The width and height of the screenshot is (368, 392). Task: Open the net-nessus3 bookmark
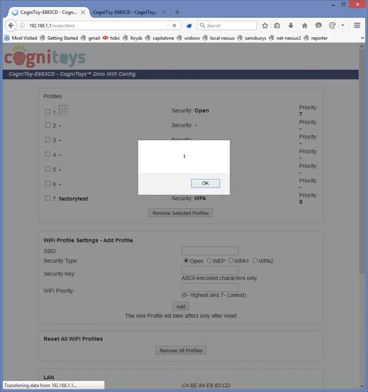tap(285, 38)
